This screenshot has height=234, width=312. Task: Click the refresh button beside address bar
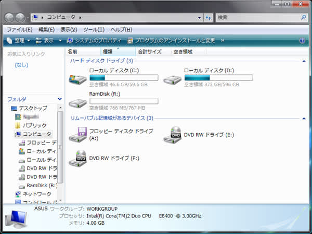(x=208, y=18)
